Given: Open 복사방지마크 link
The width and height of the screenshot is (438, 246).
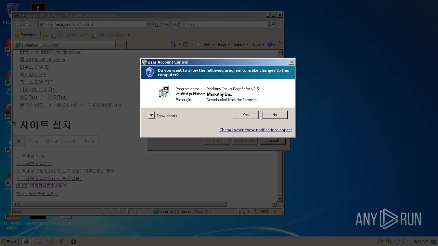Looking at the screenshot, I should pos(33,74).
